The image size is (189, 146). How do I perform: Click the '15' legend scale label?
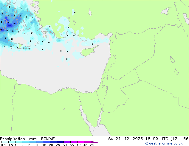click(44, 145)
